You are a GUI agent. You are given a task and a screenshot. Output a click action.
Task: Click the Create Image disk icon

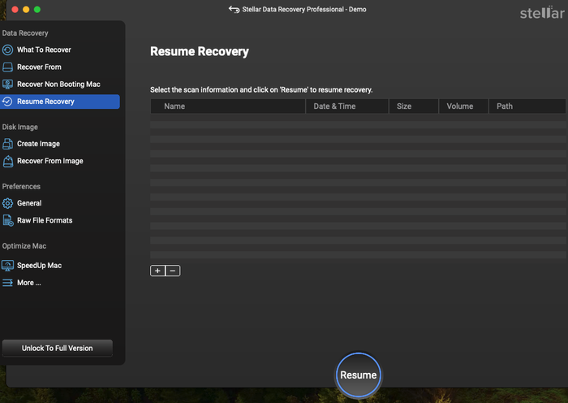click(x=7, y=144)
